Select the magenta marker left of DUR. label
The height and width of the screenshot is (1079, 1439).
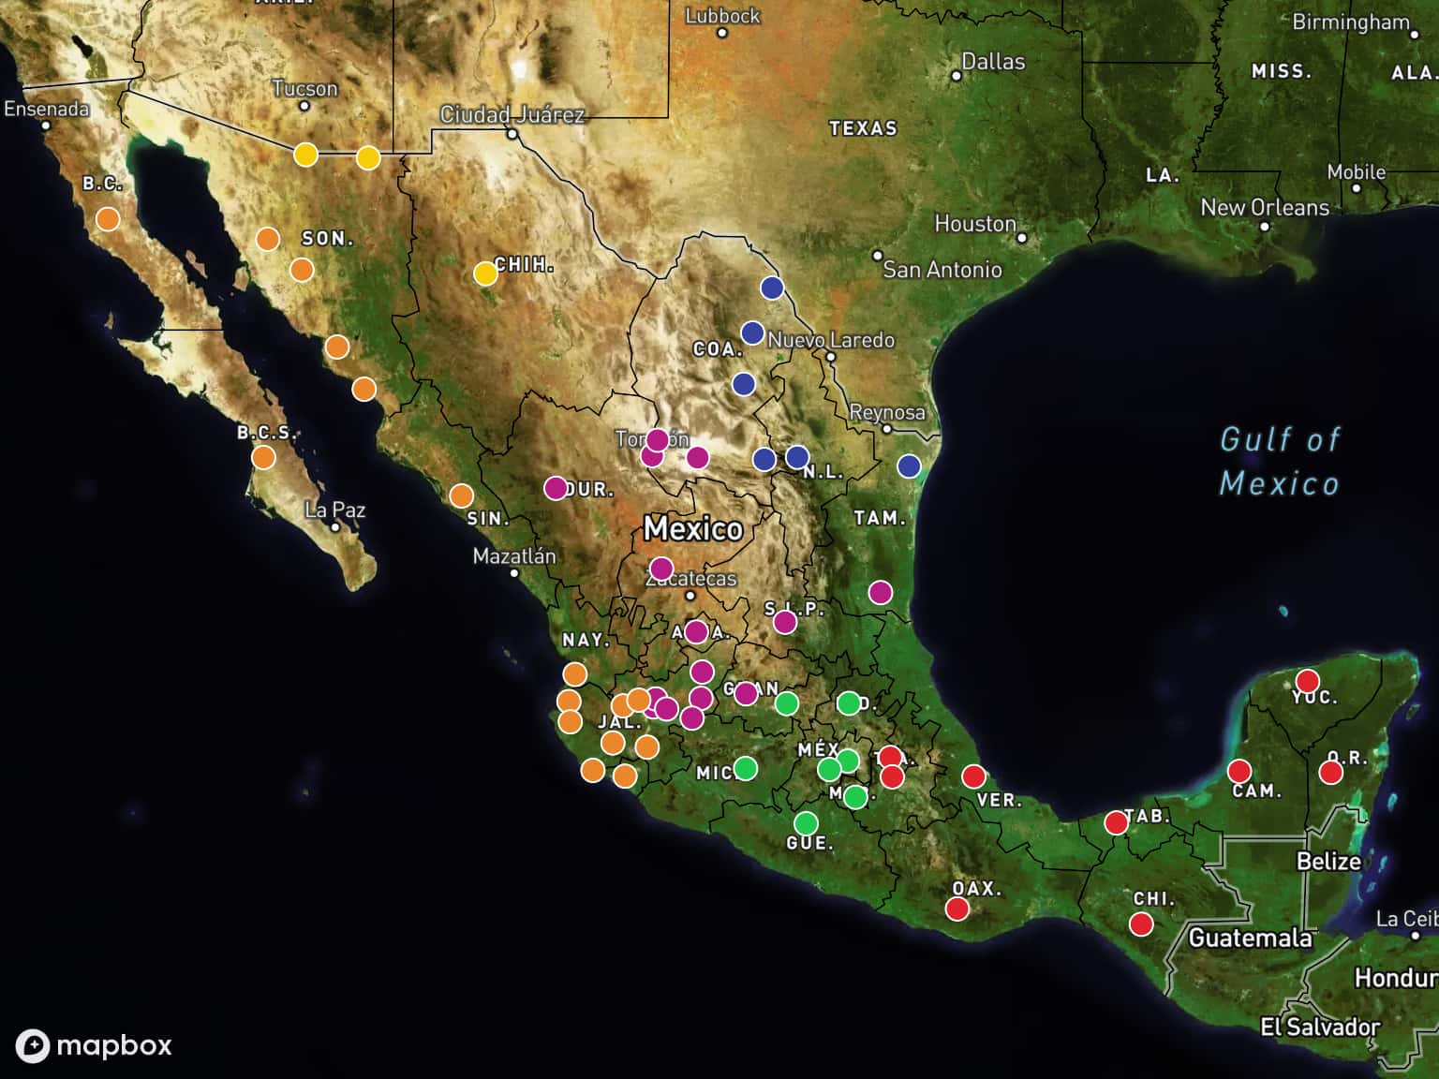[x=556, y=488]
